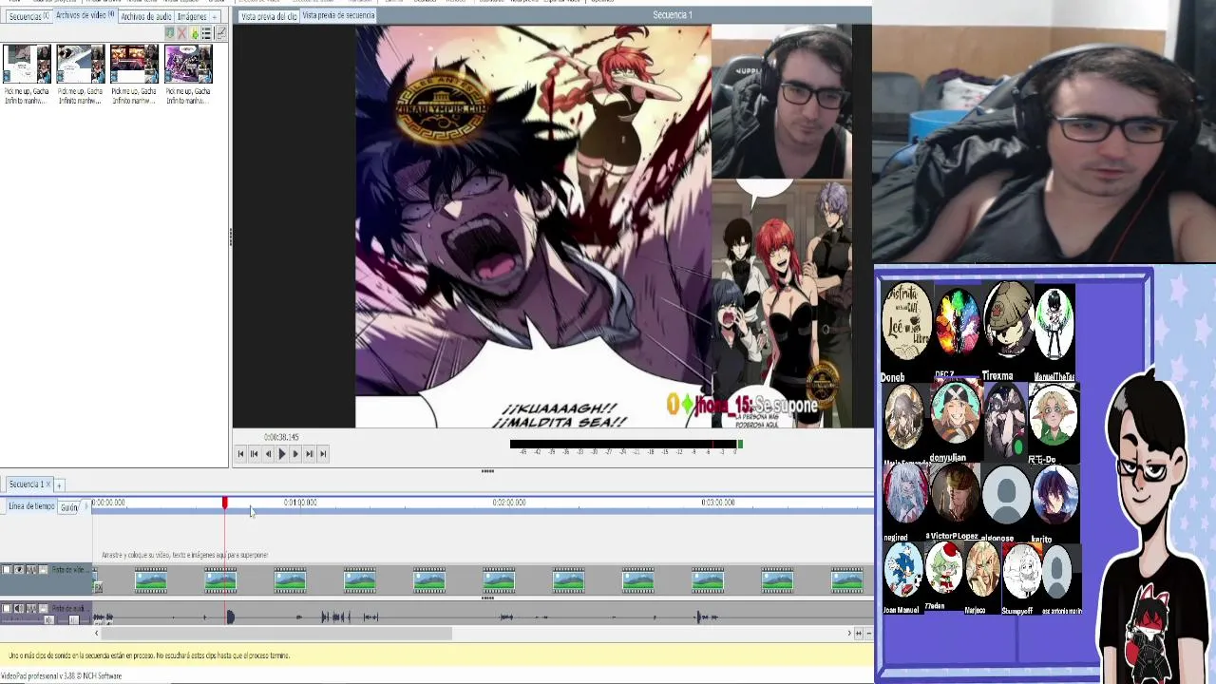This screenshot has width=1216, height=684.
Task: Click lock icon on video track header
Action: [x=43, y=570]
